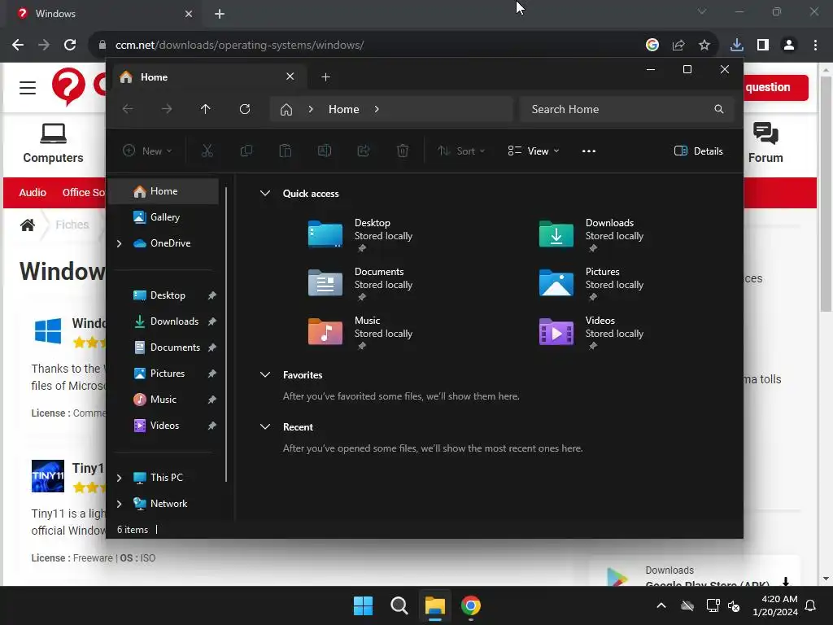Open a new Chrome tab
Viewport: 833px width, 625px height.
pos(220,14)
